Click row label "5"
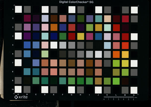 [13, 45]
